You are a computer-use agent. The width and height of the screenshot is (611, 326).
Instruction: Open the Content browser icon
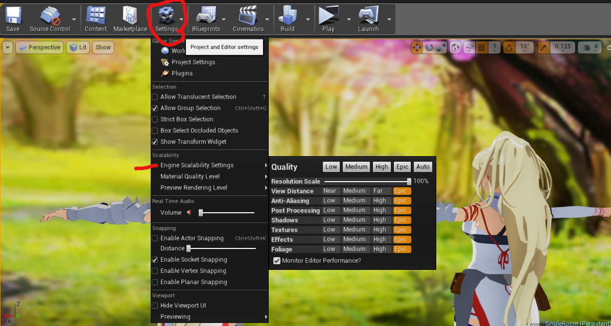point(96,16)
